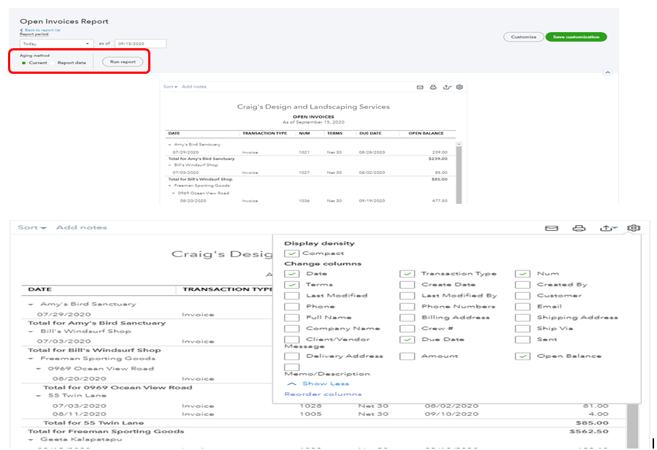657x450 pixels.
Task: Click the email icon in upper report toolbar
Action: (x=420, y=87)
